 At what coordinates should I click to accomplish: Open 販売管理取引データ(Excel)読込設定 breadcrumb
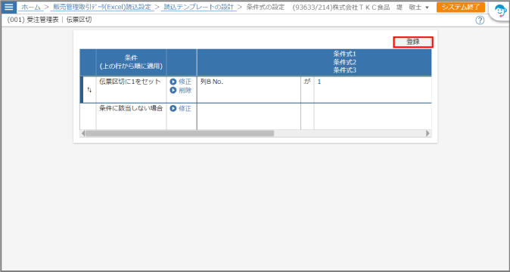click(102, 7)
